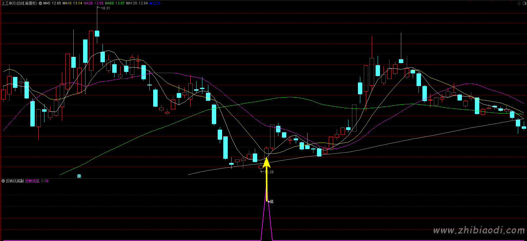The height and width of the screenshot is (241, 527).
Task: Select the magenta MA20 legend label
Action: click(x=93, y=3)
